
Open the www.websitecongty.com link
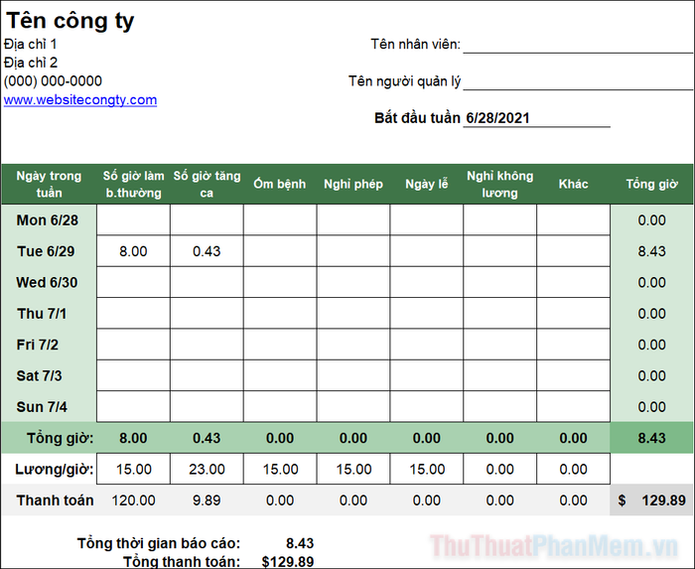80,99
